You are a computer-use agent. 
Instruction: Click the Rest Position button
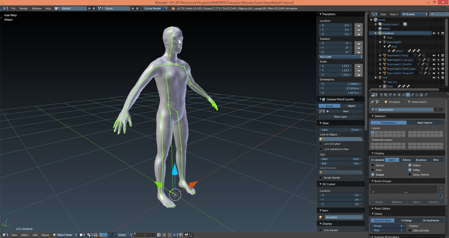[425, 123]
